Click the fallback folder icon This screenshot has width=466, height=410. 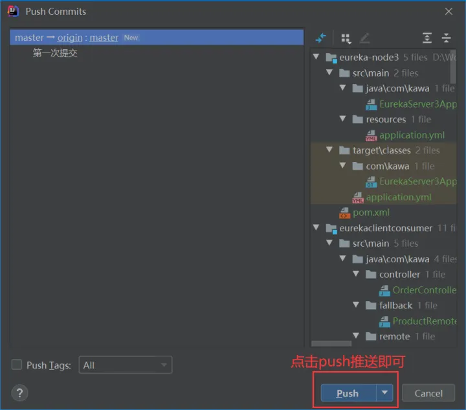(x=371, y=305)
